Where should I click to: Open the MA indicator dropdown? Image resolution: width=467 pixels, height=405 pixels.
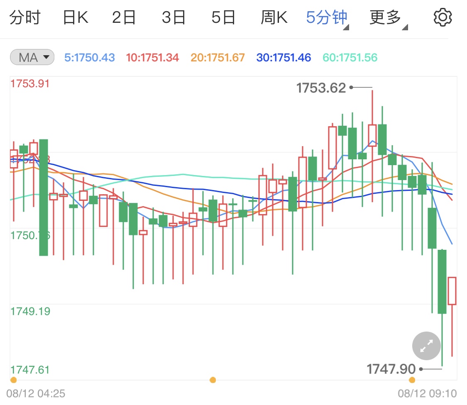tap(32, 57)
